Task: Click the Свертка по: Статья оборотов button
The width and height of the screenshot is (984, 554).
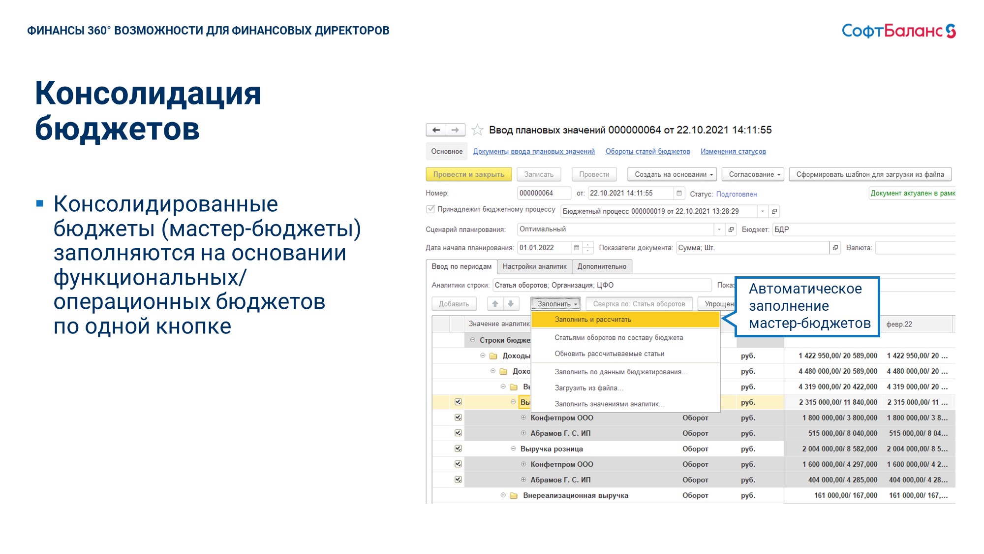Action: pyautogui.click(x=639, y=304)
